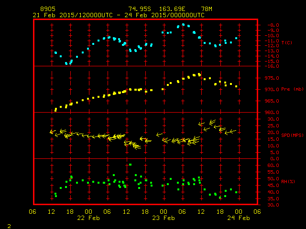Click the 35.0 humidity tick value
Viewport: 306px width, 229px height.
pos(273,199)
